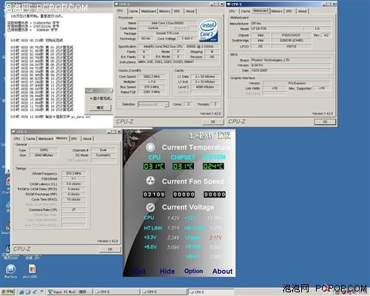Select CPU tab in the CPU-Z Mainboard window
The image size is (370, 296).
coord(232,11)
